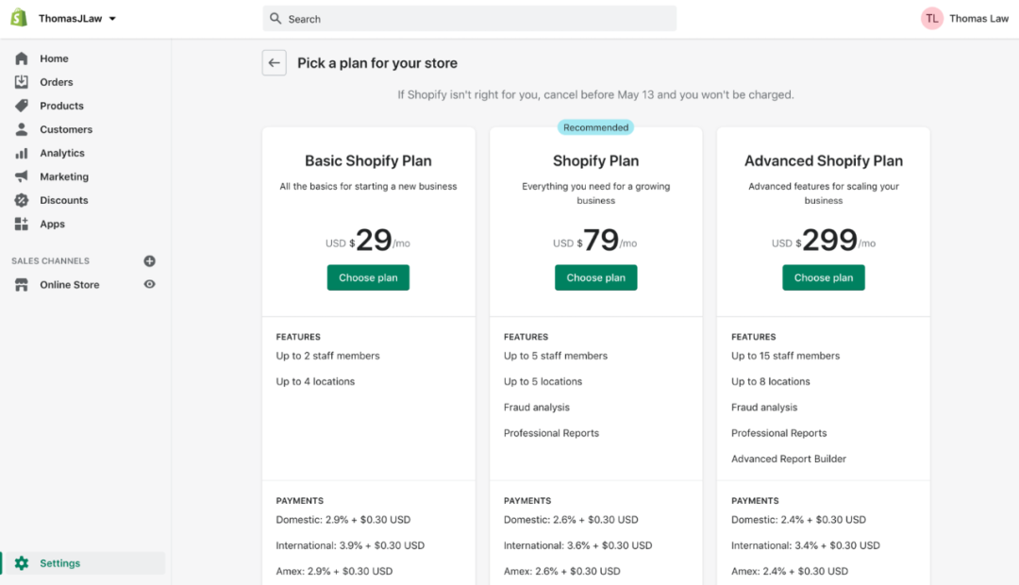Go back using the arrow button

274,63
